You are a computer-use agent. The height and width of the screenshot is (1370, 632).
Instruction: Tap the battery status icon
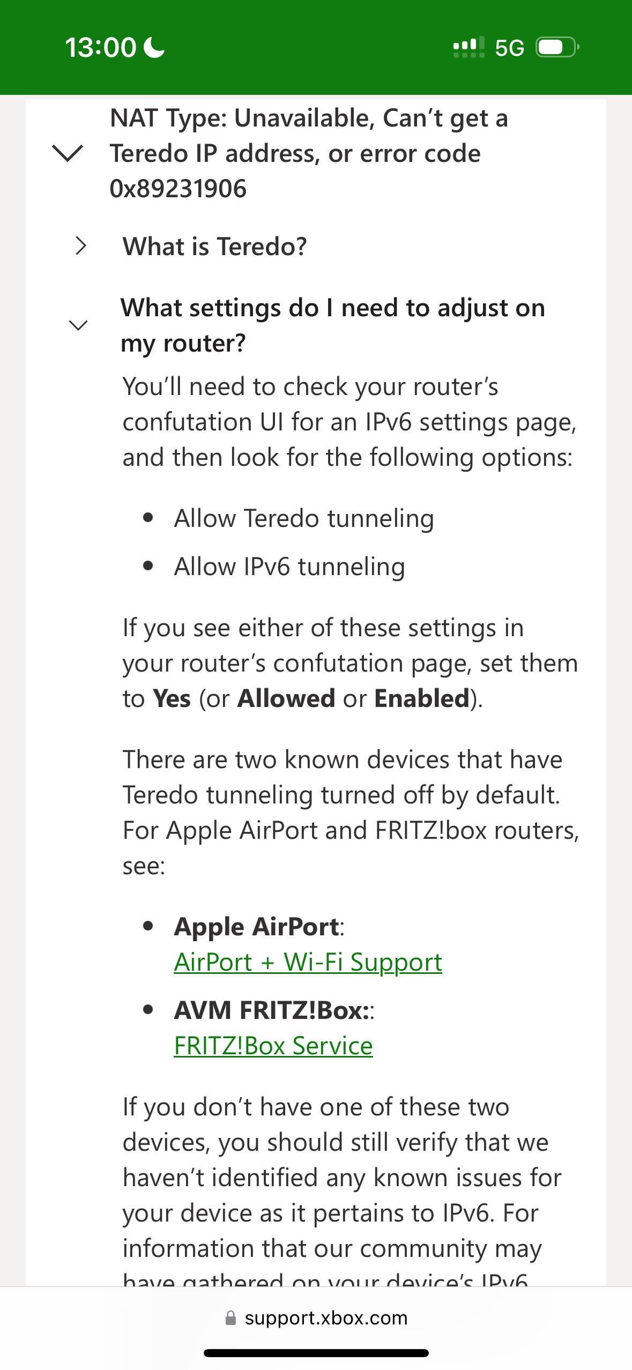[x=557, y=47]
